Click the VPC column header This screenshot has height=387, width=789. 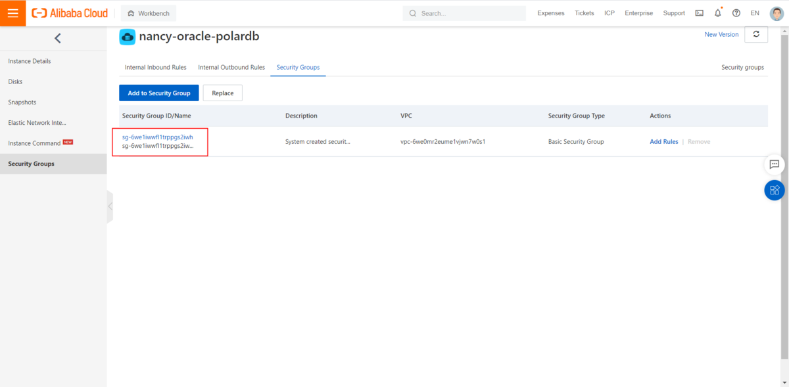click(x=406, y=116)
